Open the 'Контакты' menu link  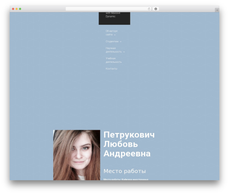[x=111, y=69]
